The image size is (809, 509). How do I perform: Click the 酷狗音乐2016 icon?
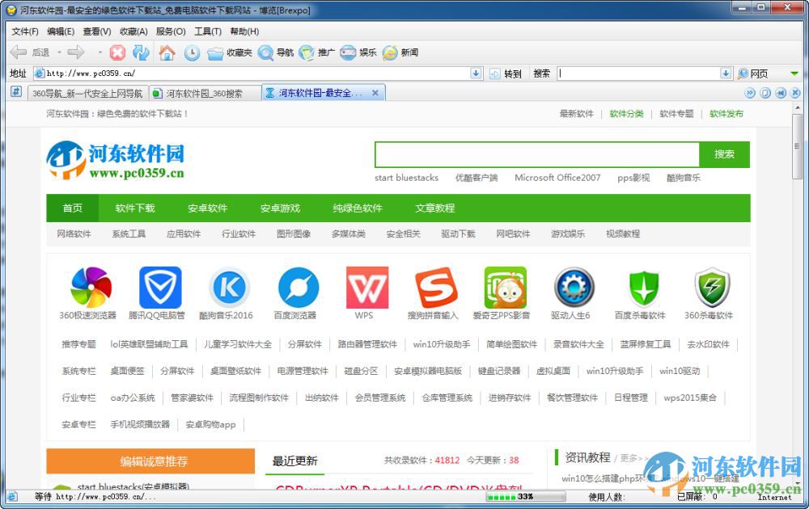tap(228, 287)
